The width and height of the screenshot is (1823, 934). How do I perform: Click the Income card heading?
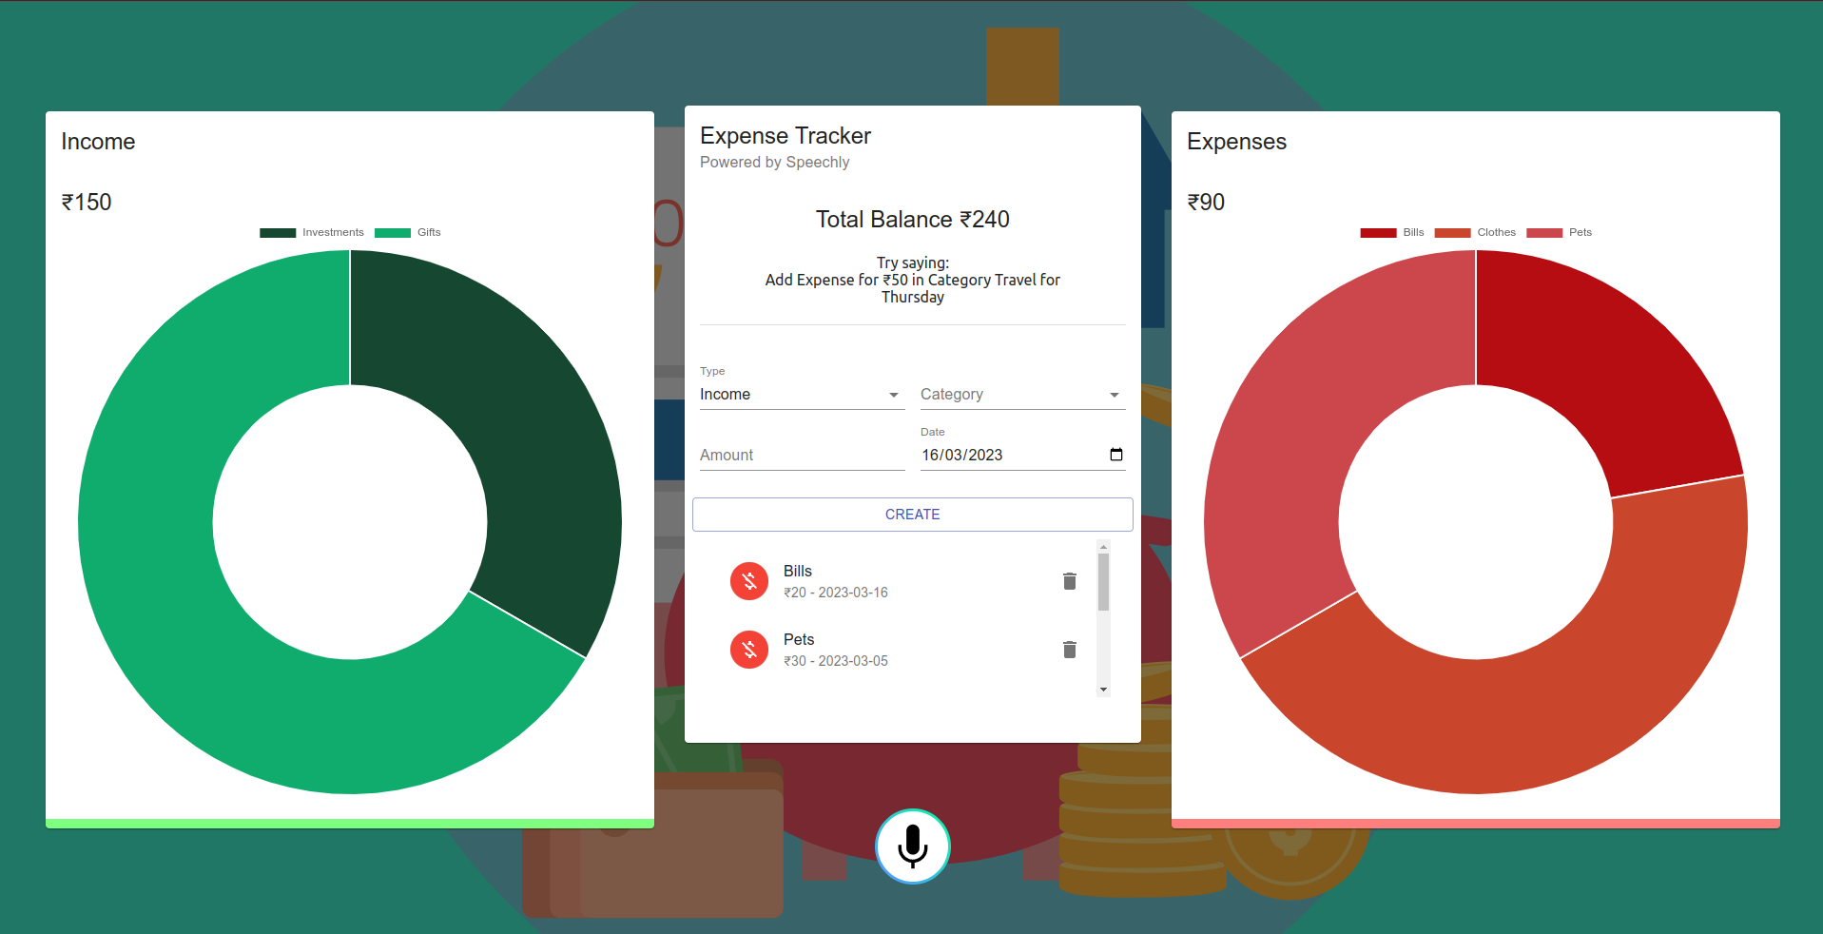(x=98, y=142)
